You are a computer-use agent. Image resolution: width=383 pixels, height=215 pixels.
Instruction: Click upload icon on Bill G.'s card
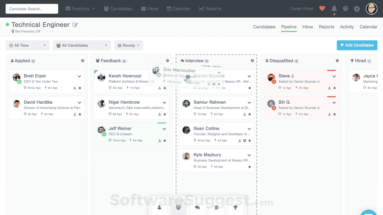click(x=329, y=114)
